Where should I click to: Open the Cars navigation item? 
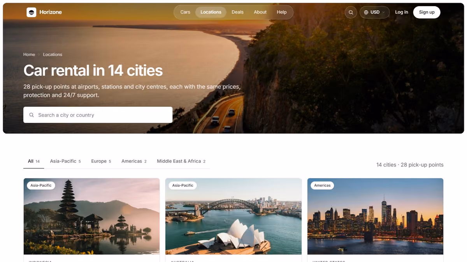coord(185,12)
